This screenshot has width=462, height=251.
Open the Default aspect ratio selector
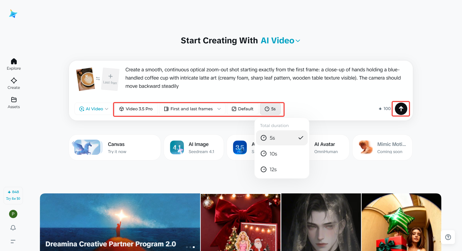pyautogui.click(x=243, y=109)
